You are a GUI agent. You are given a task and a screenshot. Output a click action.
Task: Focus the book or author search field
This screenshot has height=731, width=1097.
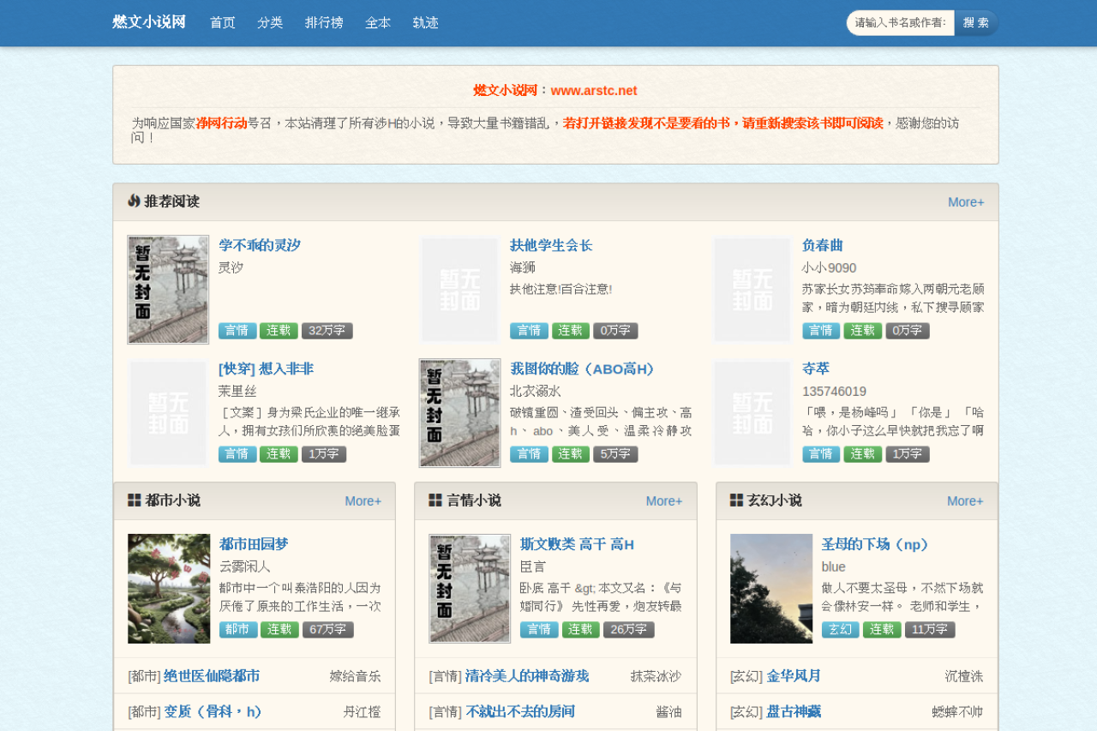[900, 23]
